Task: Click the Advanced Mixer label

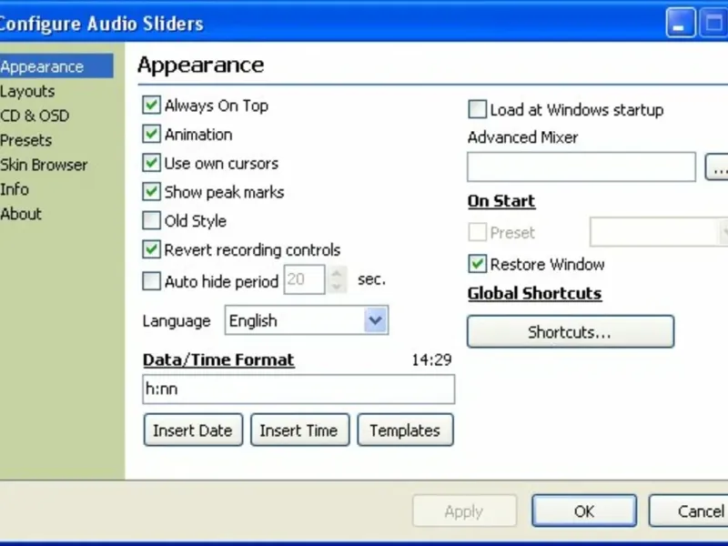Action: coord(522,137)
